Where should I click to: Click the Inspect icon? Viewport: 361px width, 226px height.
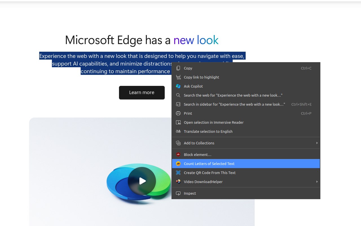tap(178, 193)
